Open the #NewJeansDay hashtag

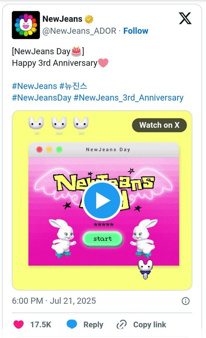(x=39, y=98)
